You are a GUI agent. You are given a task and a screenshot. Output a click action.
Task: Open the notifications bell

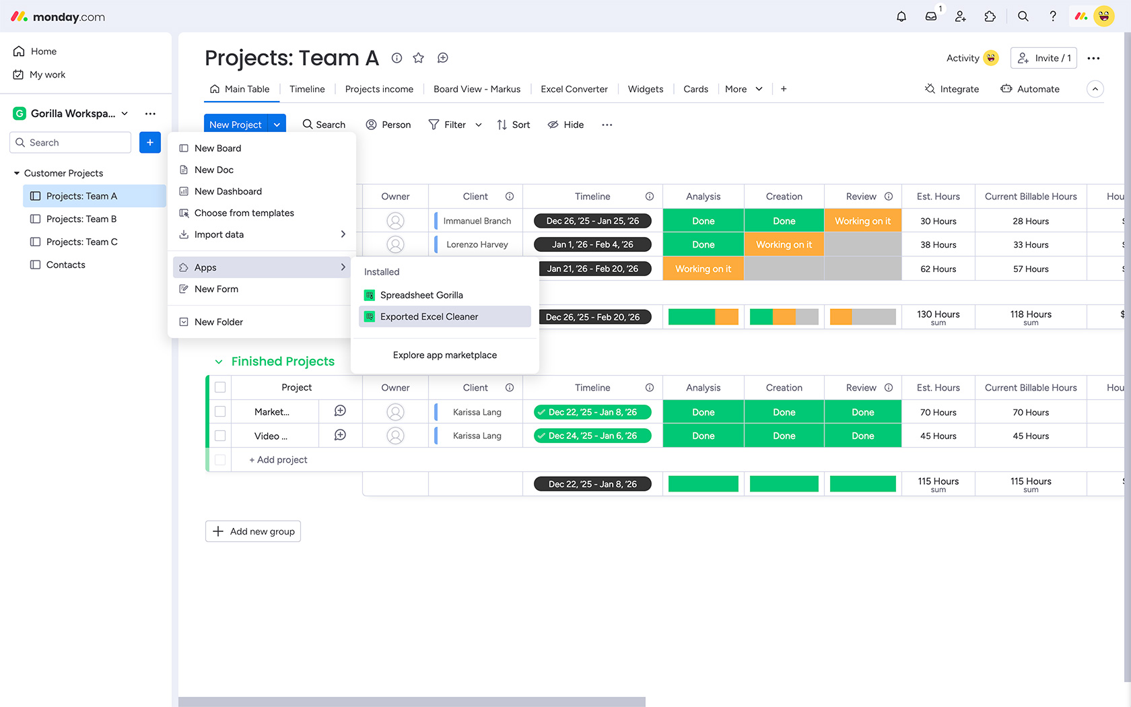(901, 17)
